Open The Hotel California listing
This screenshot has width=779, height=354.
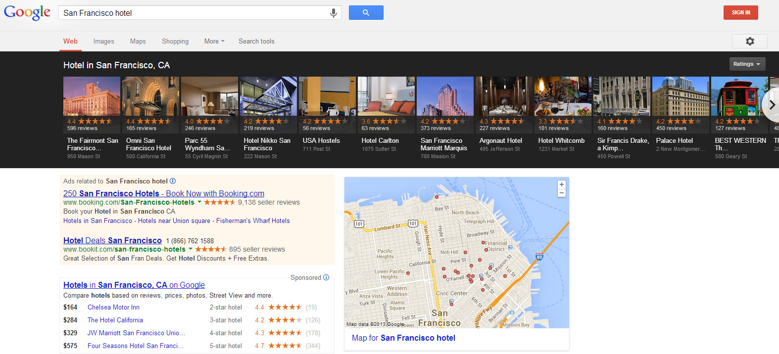point(115,320)
